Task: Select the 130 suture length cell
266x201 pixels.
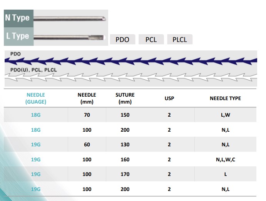Action: [x=125, y=145]
